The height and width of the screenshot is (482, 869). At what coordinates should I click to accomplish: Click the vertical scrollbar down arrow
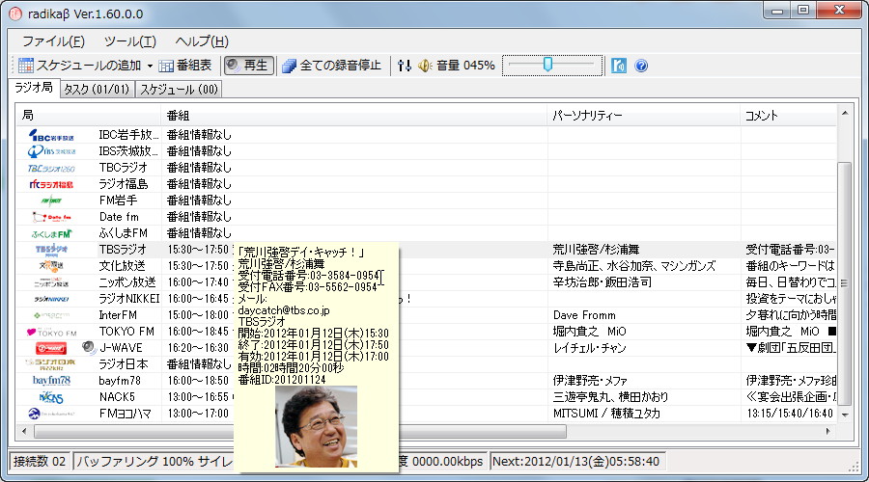coord(845,415)
